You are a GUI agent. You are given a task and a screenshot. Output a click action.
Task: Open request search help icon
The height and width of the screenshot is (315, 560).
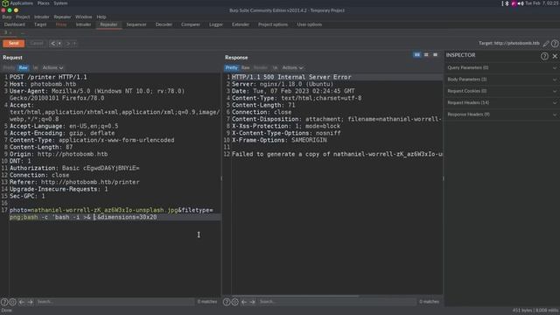click(x=4, y=302)
